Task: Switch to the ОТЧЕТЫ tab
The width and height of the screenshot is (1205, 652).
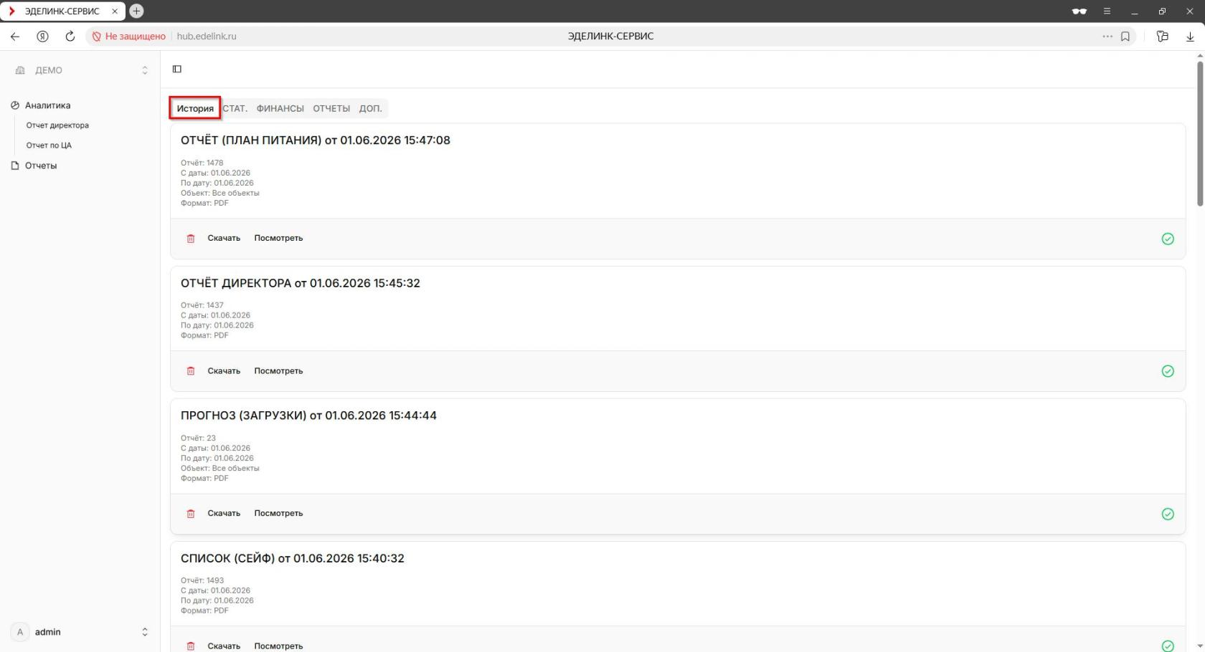Action: [x=331, y=108]
